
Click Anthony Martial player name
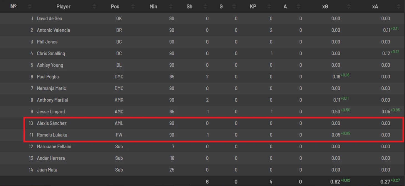pyautogui.click(x=52, y=100)
